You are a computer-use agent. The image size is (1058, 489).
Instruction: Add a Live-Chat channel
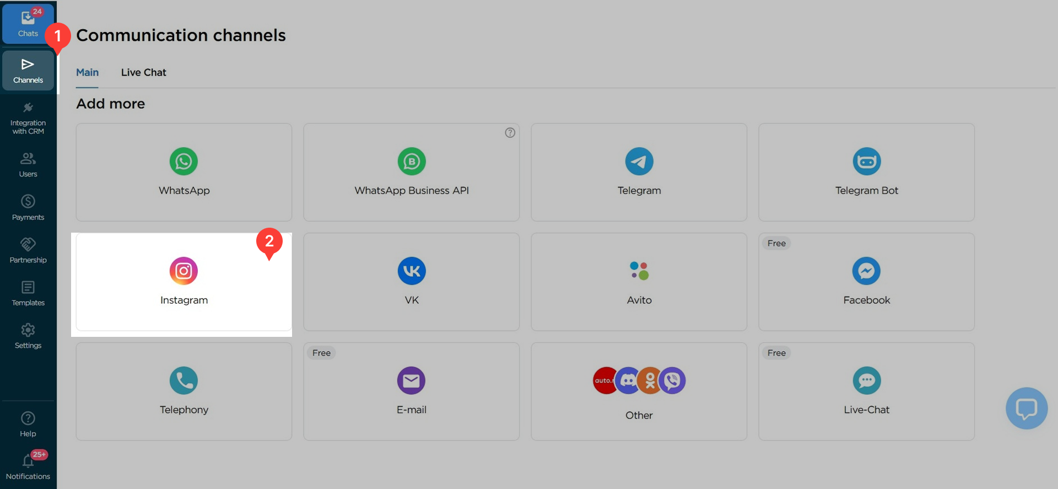867,391
